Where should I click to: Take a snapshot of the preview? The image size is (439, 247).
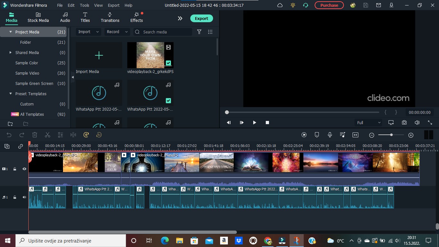tap(404, 123)
